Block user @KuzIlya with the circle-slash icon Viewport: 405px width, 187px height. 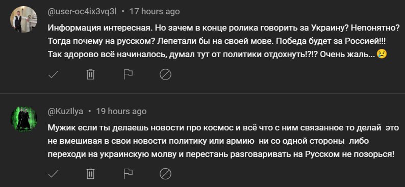point(165,174)
